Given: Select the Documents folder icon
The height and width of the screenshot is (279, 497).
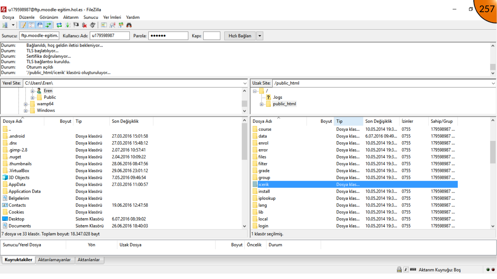Looking at the screenshot, I should pyautogui.click(x=5, y=226).
